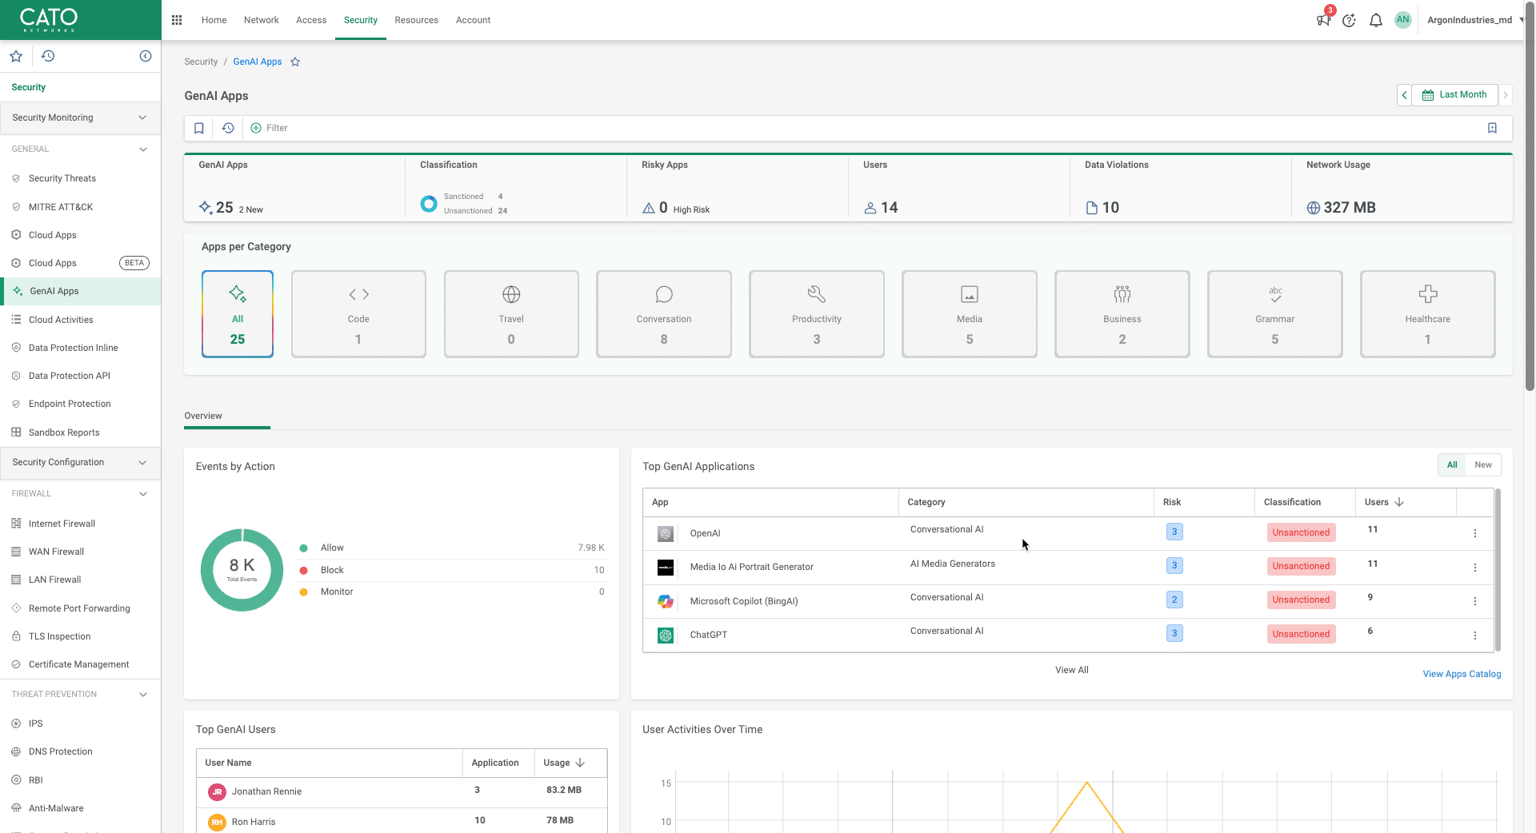The image size is (1536, 833).
Task: Collapse the GENERAL group chevron
Action: (143, 149)
